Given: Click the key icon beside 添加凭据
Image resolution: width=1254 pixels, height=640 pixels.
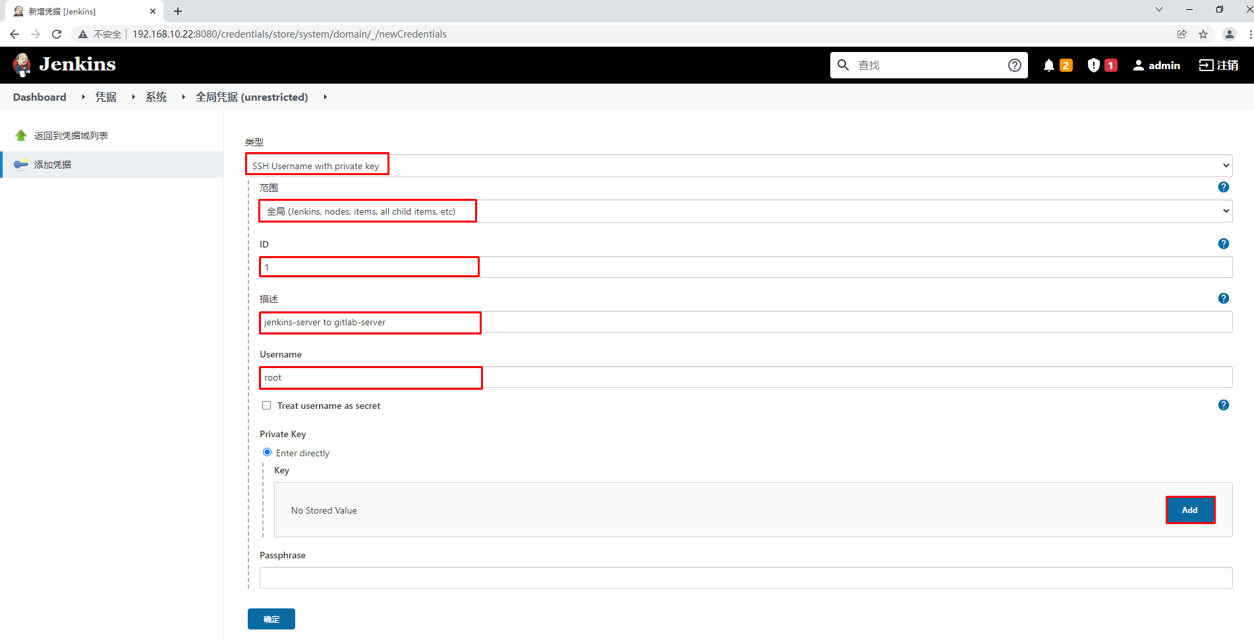Looking at the screenshot, I should 21,165.
